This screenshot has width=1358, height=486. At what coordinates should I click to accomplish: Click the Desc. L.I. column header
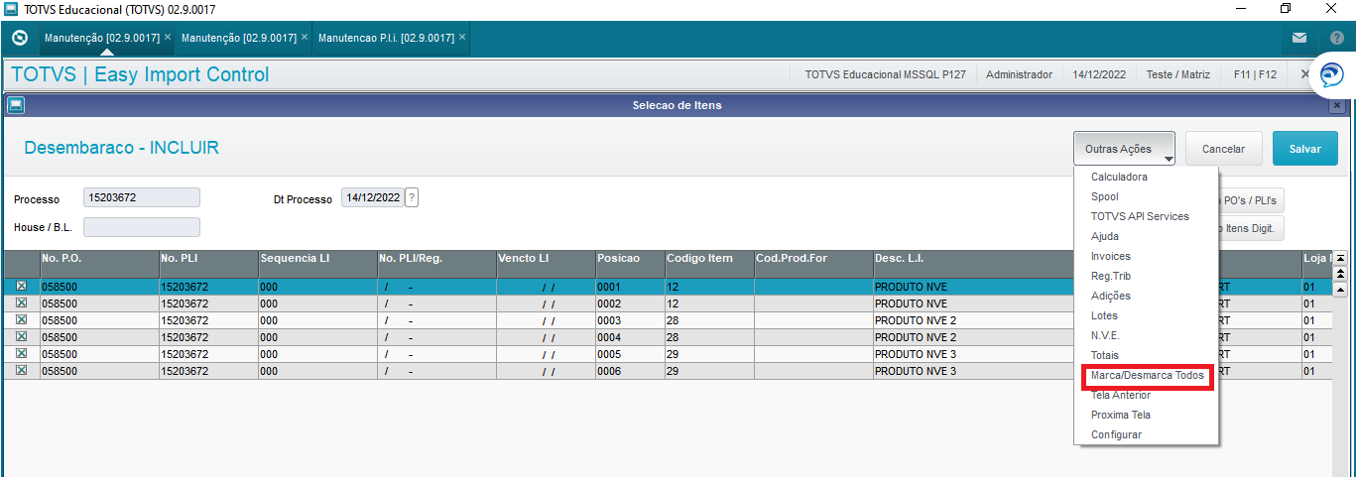click(x=972, y=264)
